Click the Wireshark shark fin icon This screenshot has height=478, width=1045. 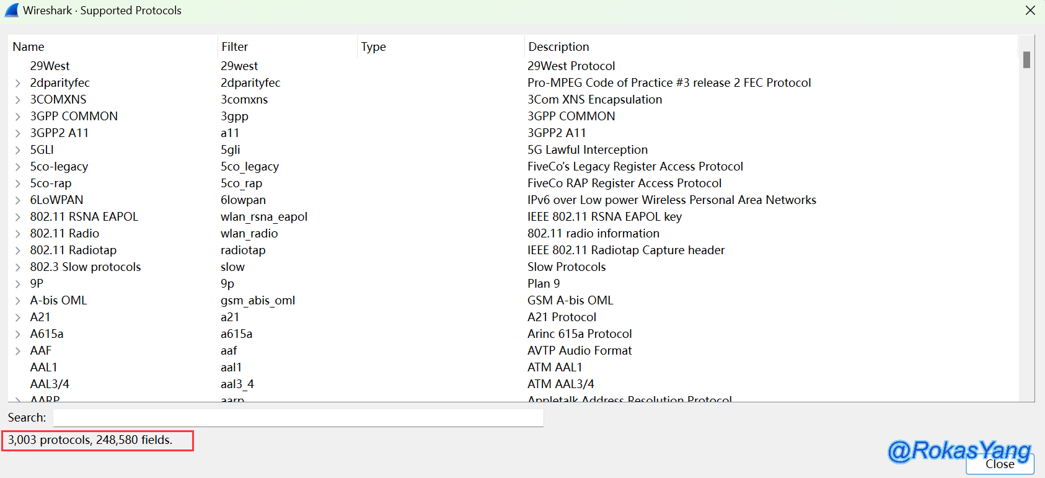(x=11, y=10)
